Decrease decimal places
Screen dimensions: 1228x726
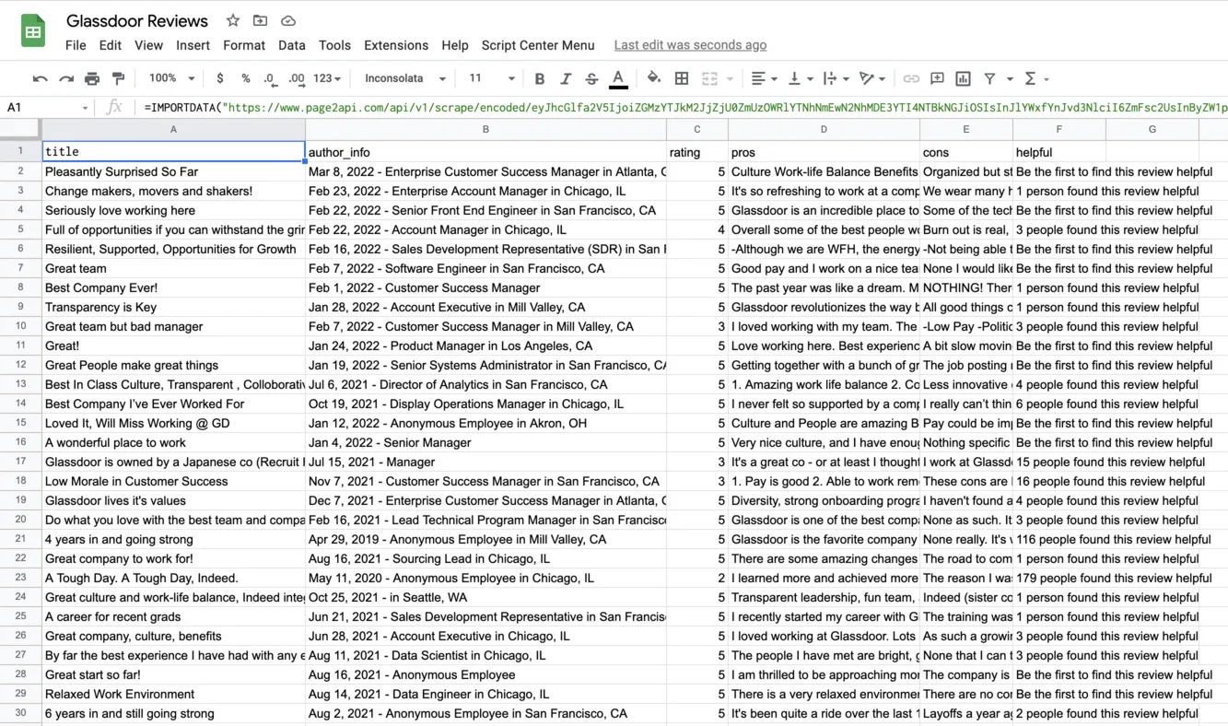click(270, 78)
